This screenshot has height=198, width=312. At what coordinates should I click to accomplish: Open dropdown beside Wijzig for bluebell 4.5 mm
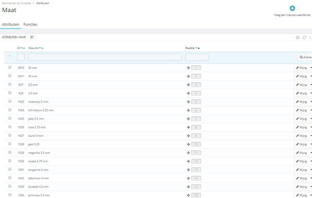point(311,187)
